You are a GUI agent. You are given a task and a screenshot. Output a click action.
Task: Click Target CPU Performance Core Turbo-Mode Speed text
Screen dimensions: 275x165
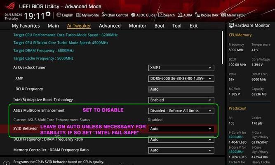[x=66, y=35]
